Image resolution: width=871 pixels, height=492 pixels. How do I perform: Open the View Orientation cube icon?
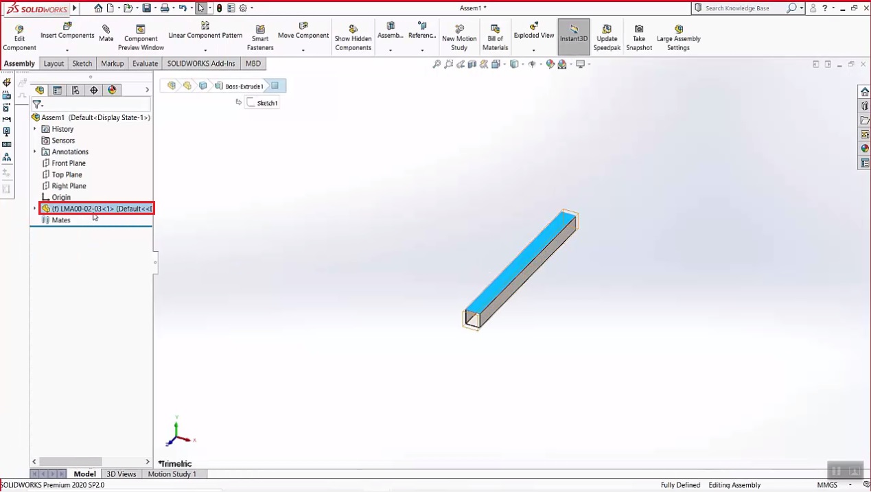[x=513, y=63]
